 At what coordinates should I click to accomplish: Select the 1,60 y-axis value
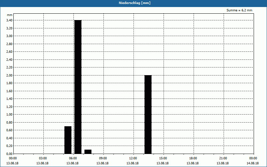9,91
